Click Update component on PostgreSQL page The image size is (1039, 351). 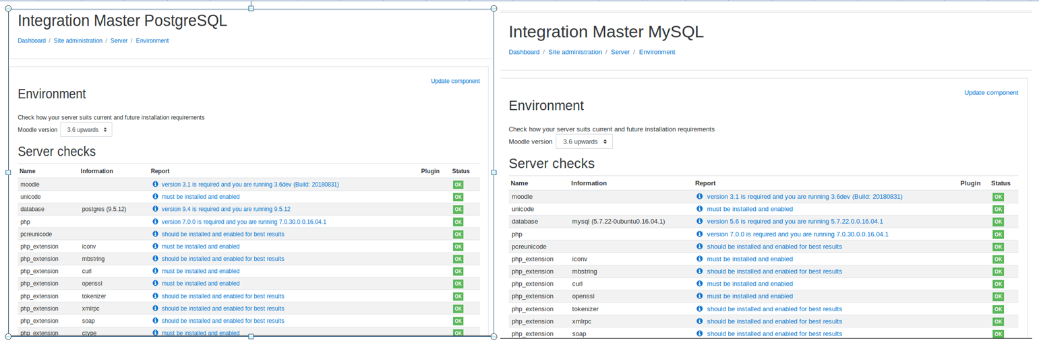pyautogui.click(x=455, y=81)
